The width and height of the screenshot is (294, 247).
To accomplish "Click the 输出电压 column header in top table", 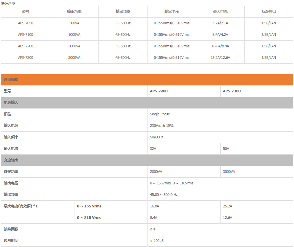I will click(x=172, y=12).
